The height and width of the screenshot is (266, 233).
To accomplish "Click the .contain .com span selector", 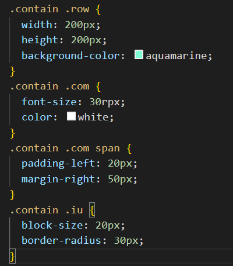I will (x=65, y=148).
